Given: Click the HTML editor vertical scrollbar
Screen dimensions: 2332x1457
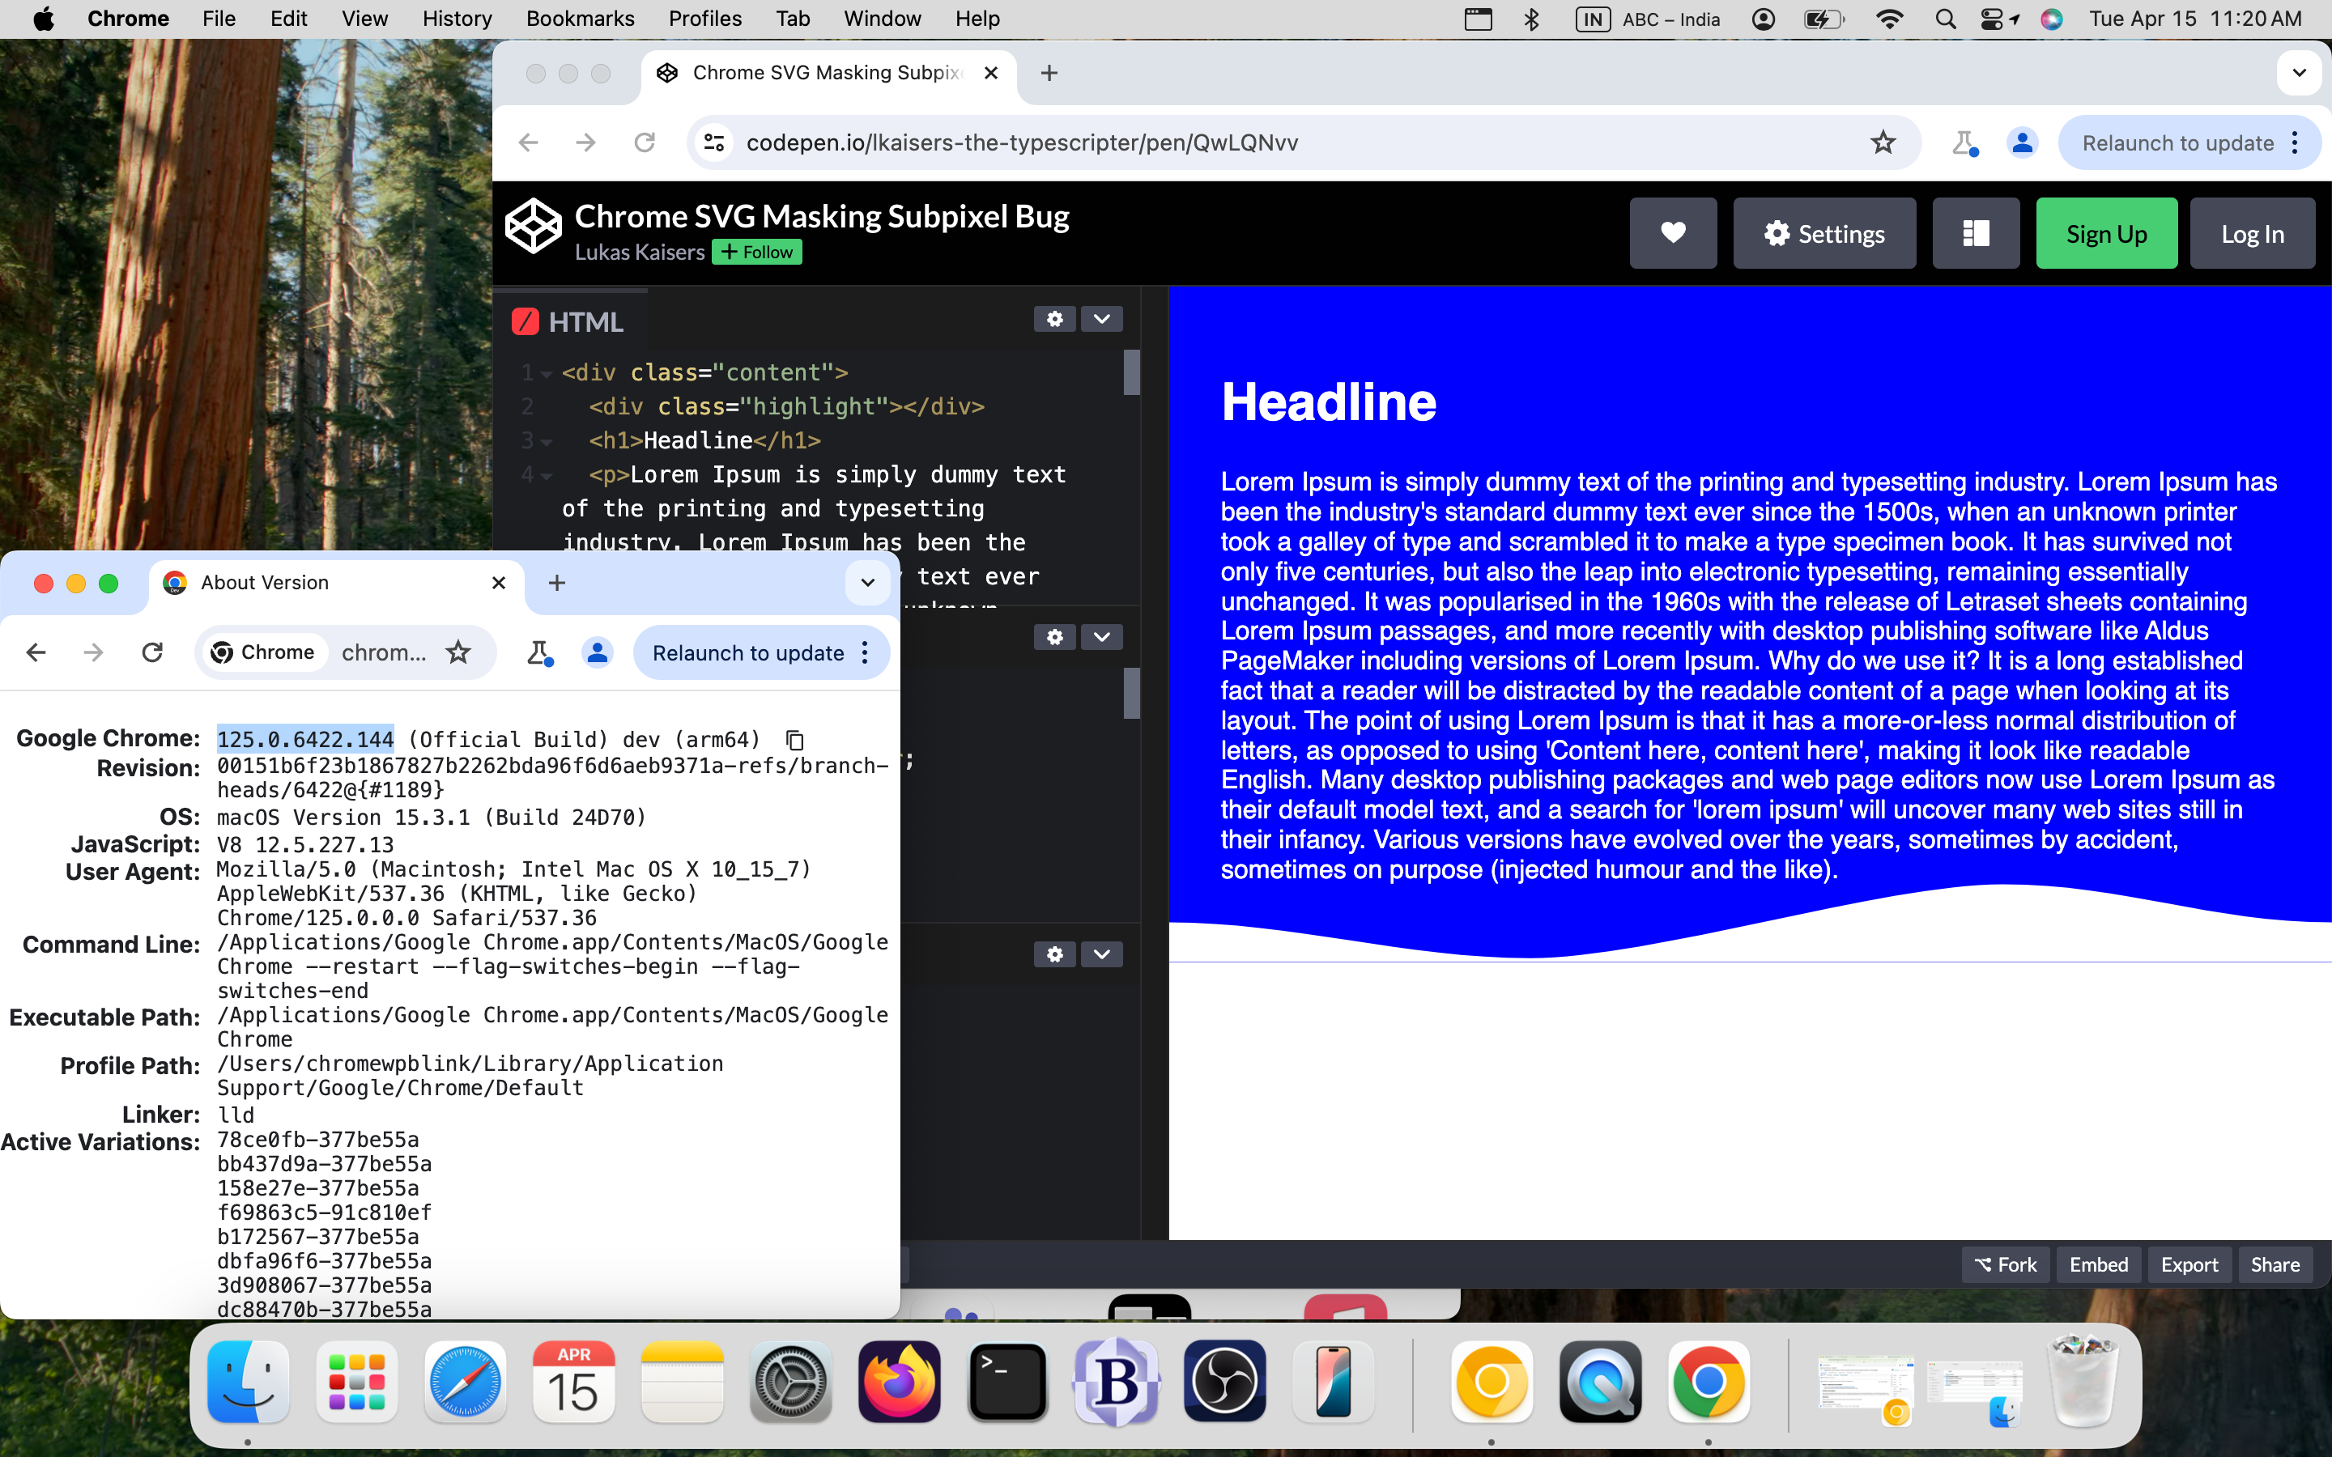Looking at the screenshot, I should 1131,372.
